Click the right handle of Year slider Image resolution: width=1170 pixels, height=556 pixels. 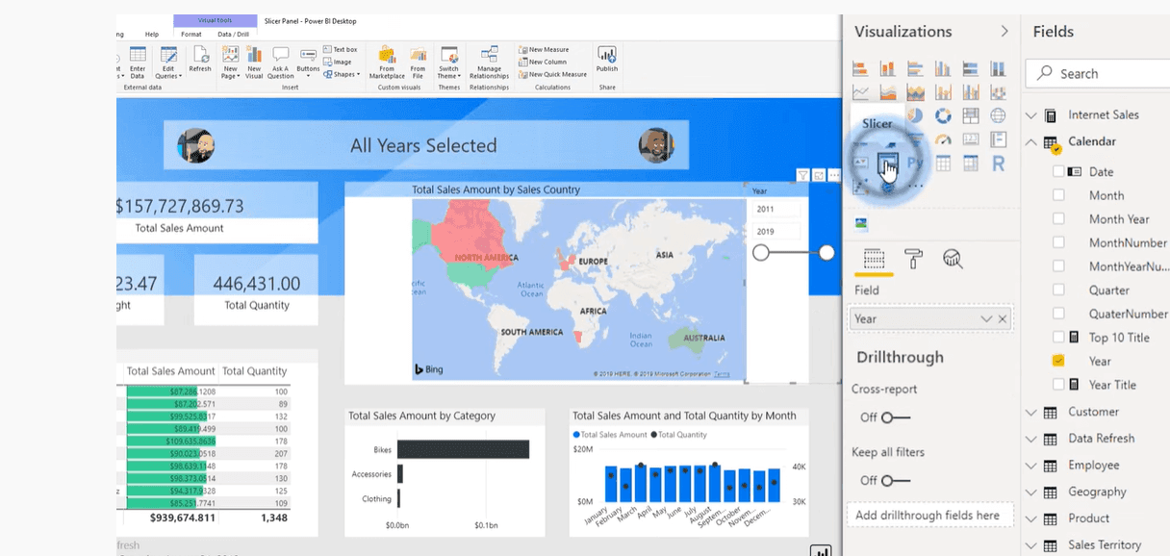(x=827, y=253)
